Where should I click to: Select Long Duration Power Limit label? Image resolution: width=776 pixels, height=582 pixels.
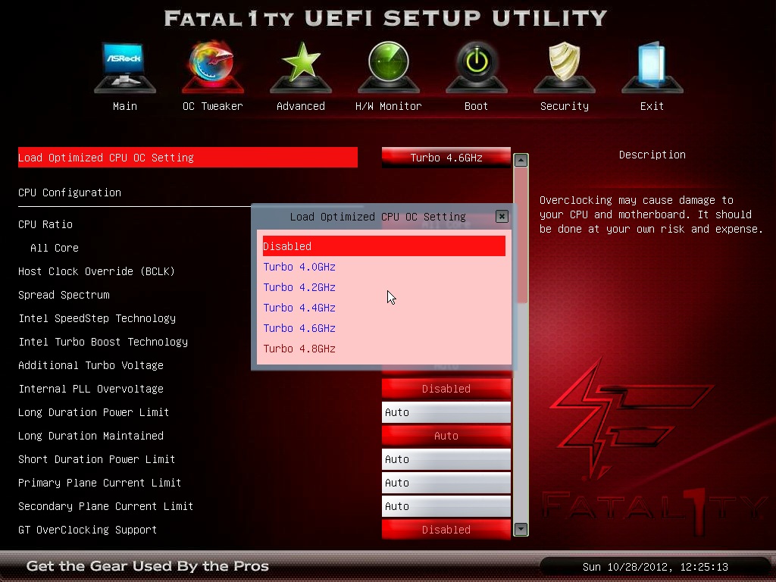(93, 412)
